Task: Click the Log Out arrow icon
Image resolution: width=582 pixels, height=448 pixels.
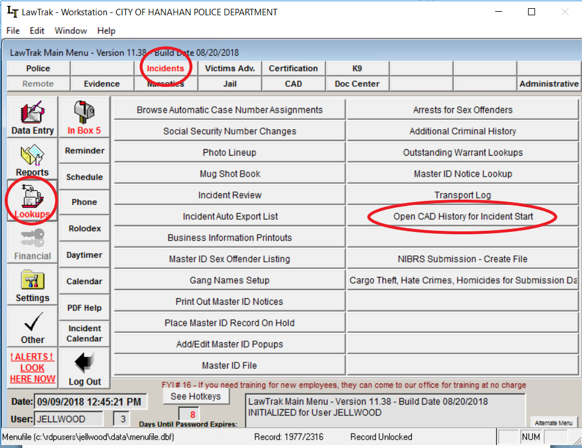Action: [84, 369]
